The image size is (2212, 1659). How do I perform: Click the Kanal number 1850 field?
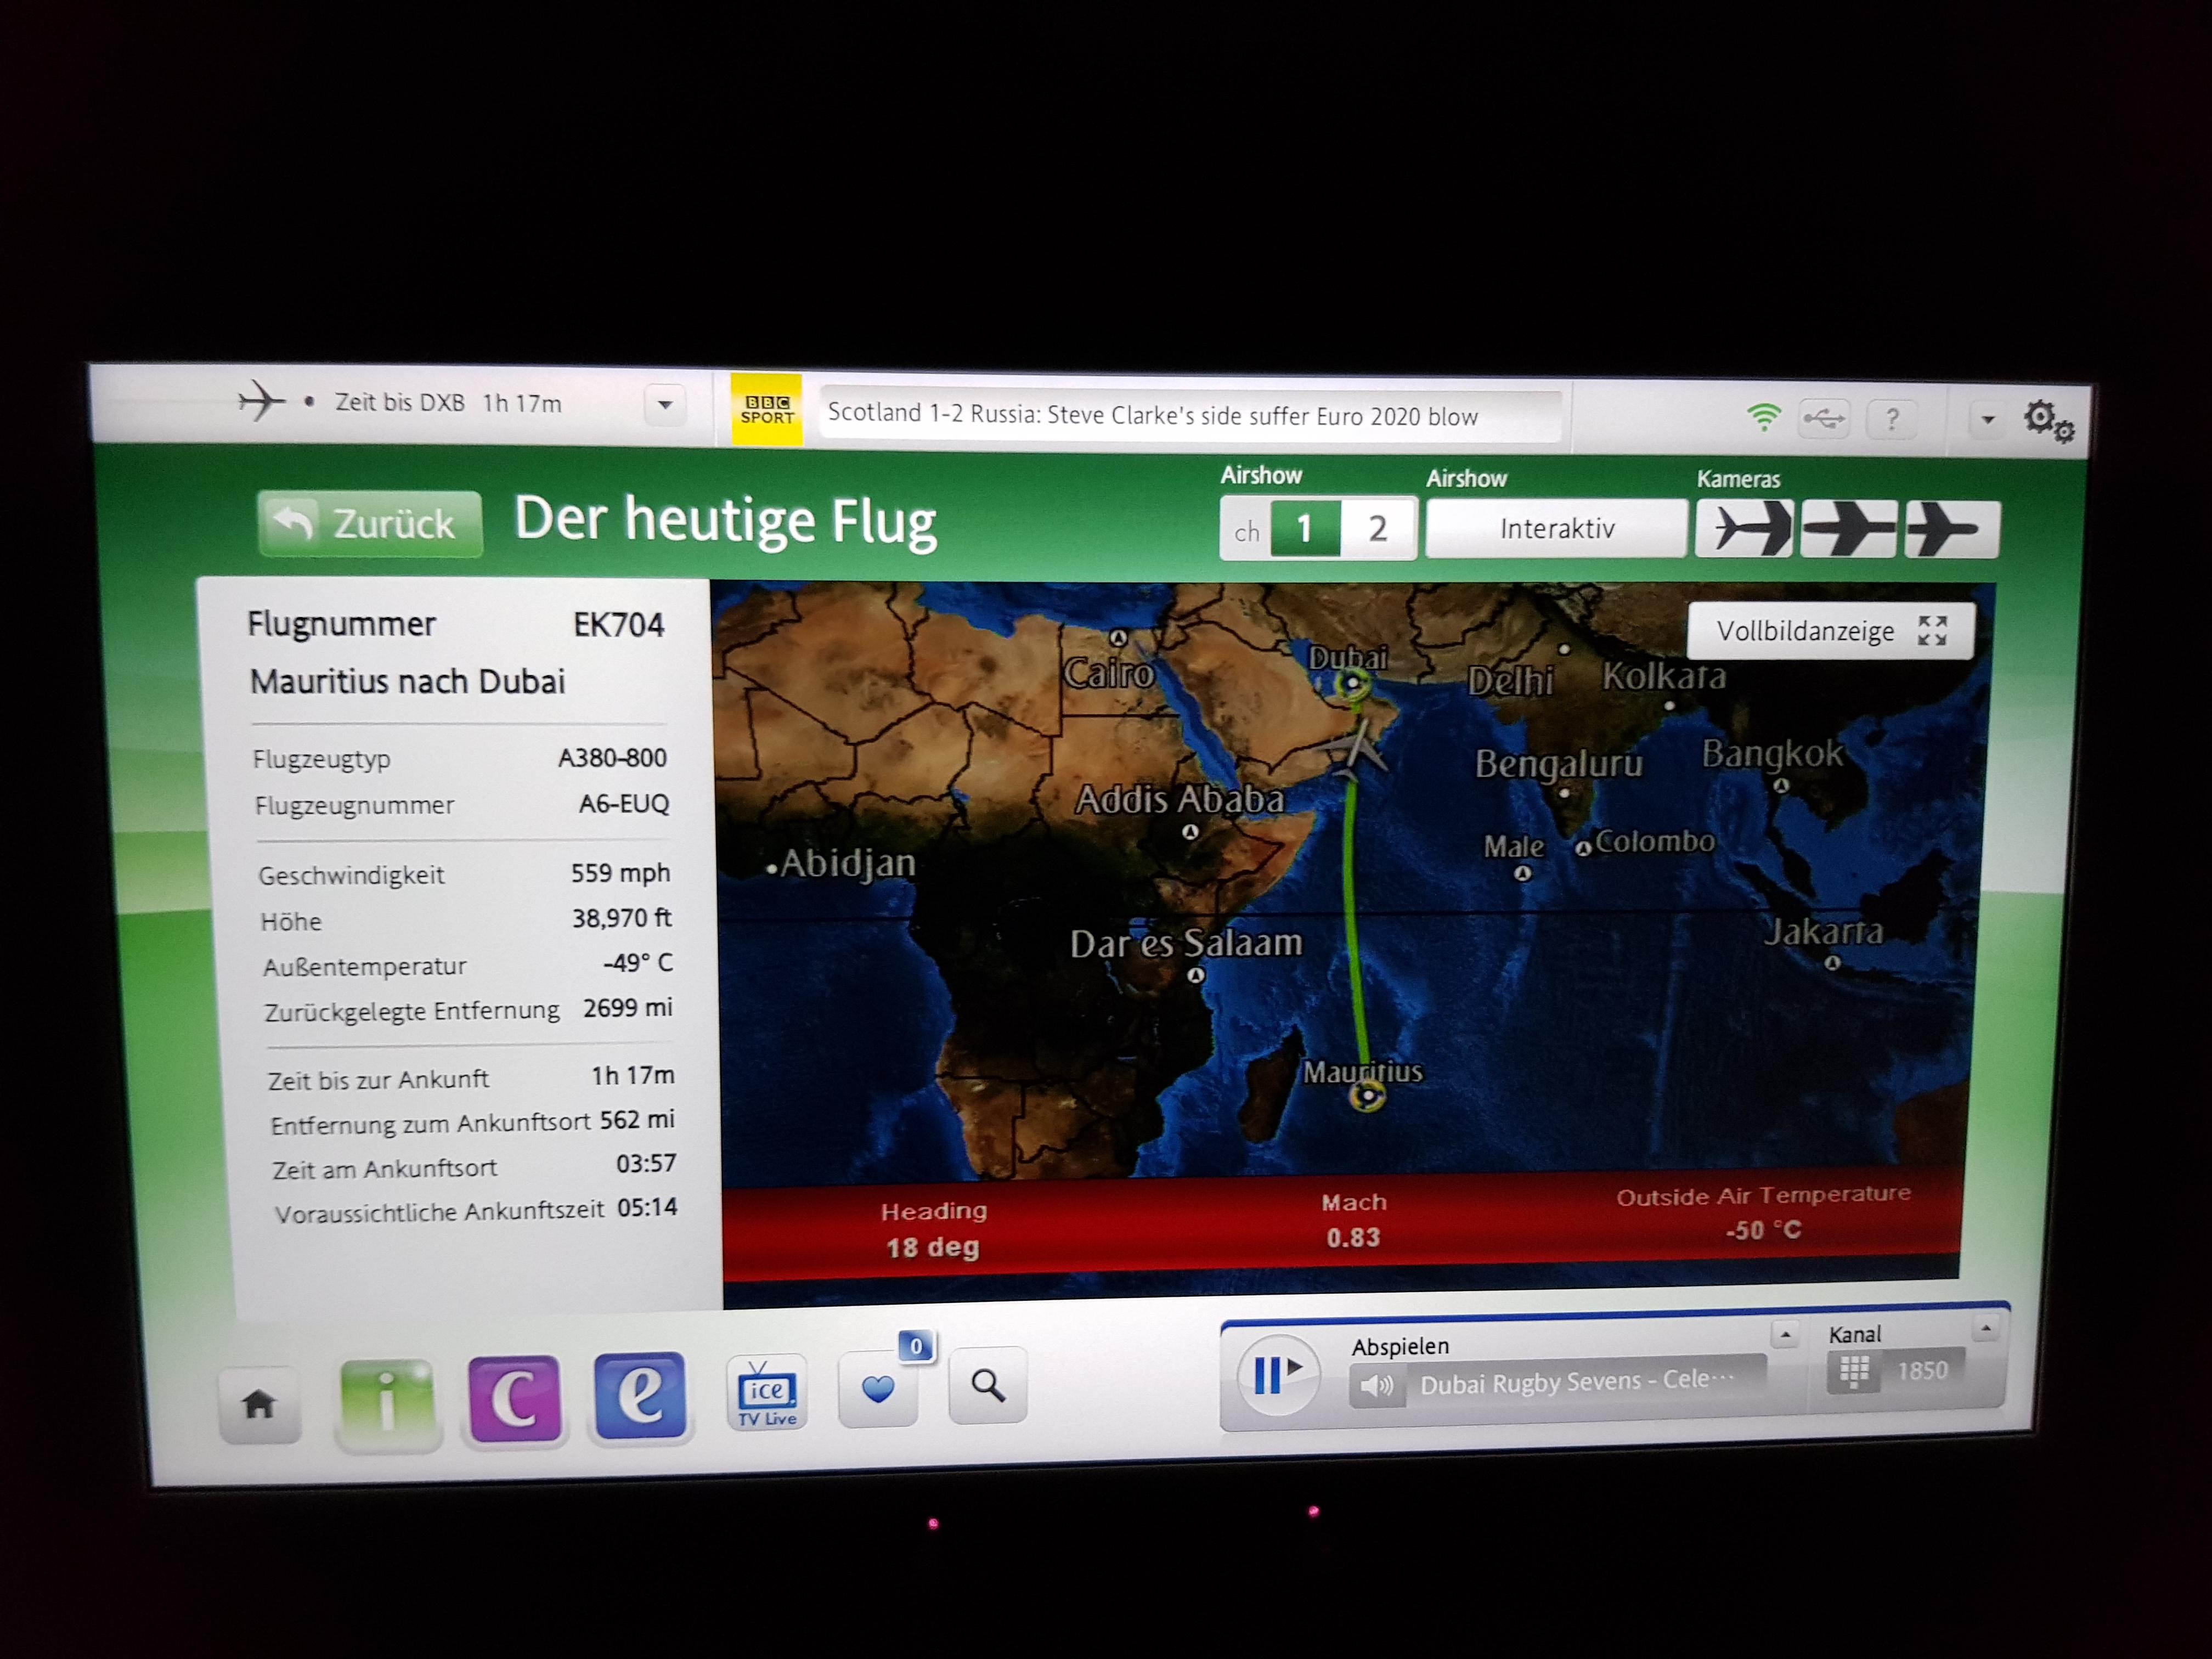click(1922, 1370)
